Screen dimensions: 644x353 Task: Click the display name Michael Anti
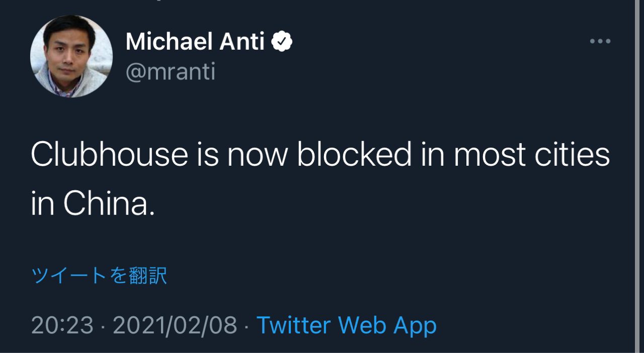coord(195,41)
